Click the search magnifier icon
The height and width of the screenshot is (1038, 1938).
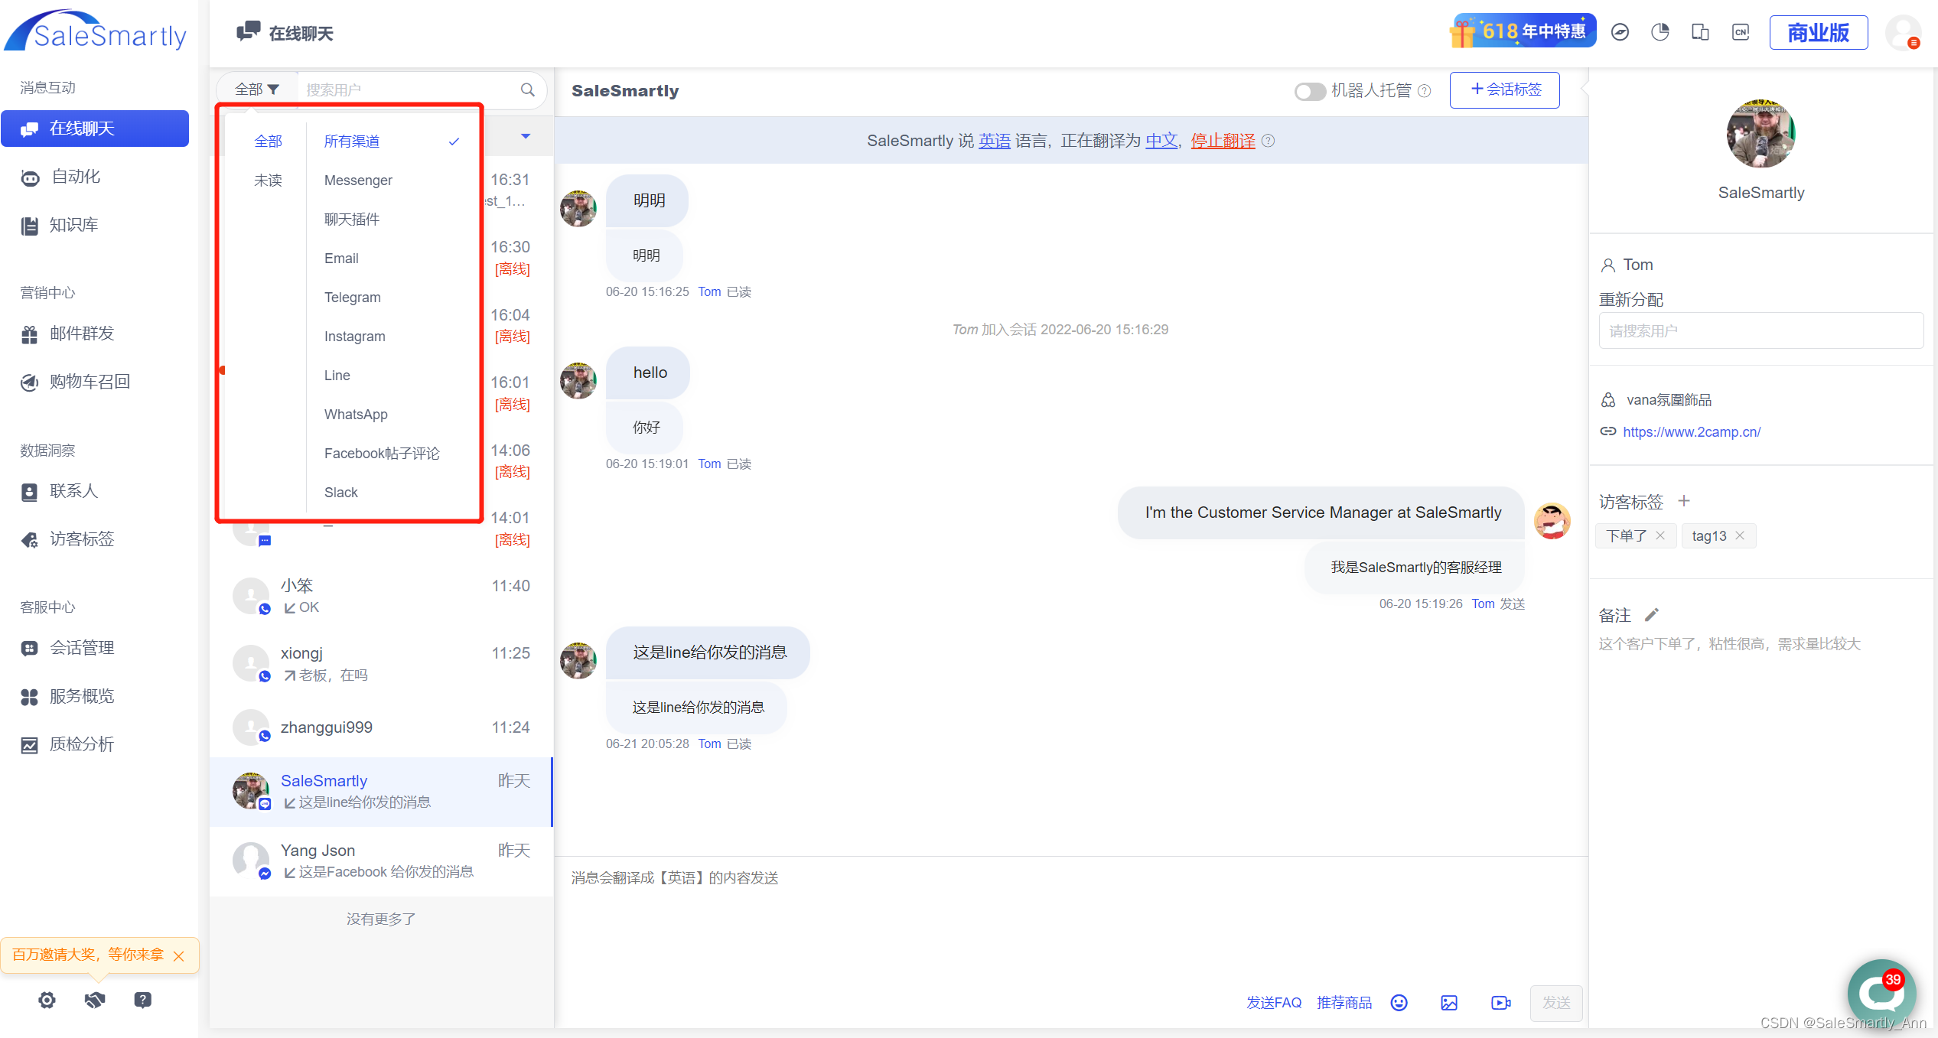[527, 89]
